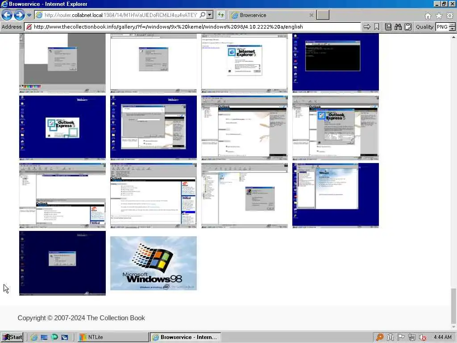The image size is (457, 343).
Task: Switch to NTLite taskbar button
Action: (x=113, y=337)
